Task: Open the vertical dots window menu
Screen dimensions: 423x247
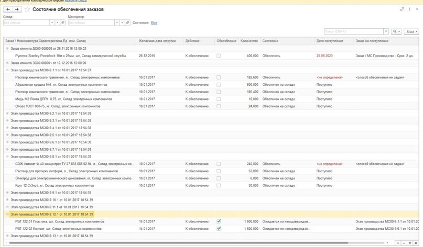Action: click(x=409, y=9)
